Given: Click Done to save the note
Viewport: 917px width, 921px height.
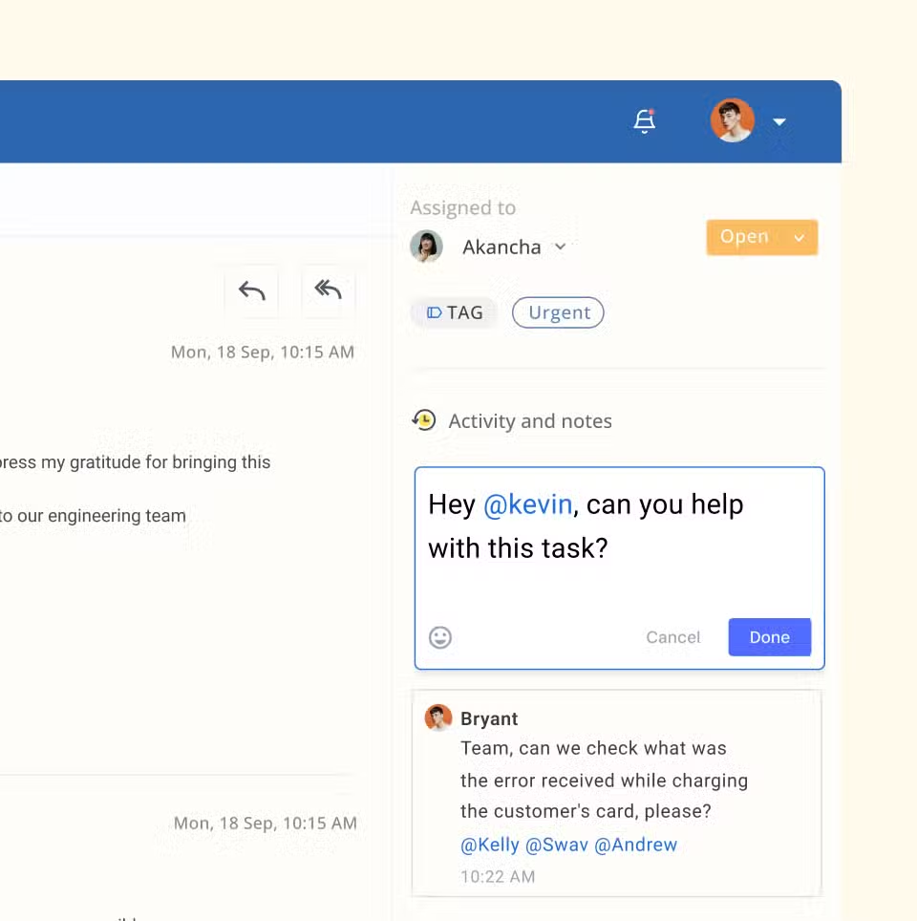Looking at the screenshot, I should pos(769,637).
